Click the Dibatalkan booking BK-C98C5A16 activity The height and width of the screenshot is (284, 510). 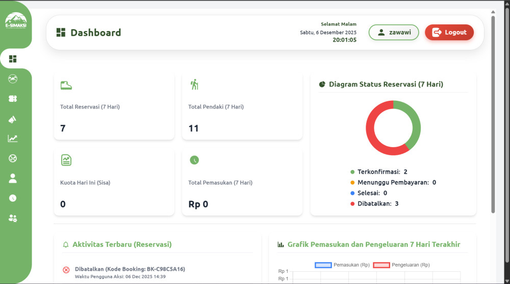click(x=130, y=269)
